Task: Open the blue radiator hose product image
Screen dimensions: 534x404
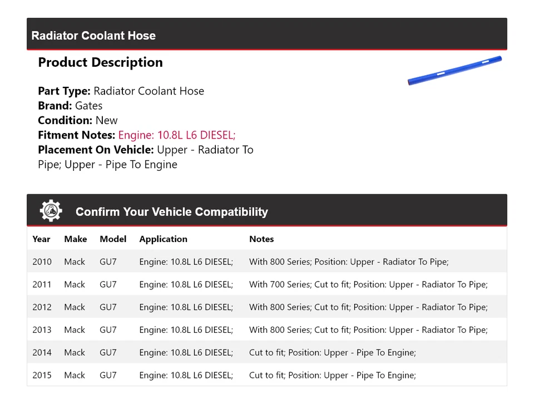Action: point(454,71)
